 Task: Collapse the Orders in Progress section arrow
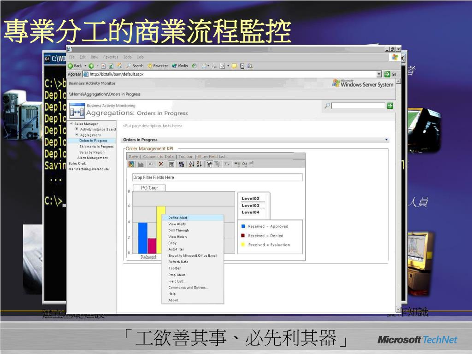point(387,140)
